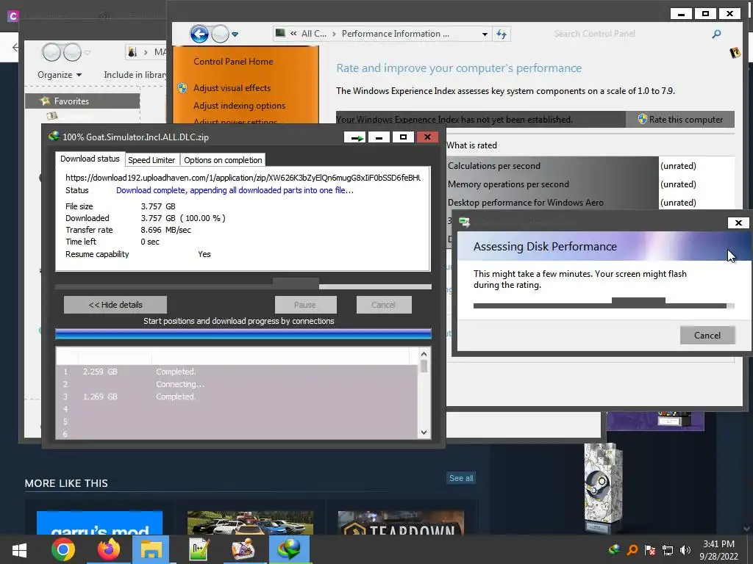Click the green arrow button in download title bar
The height and width of the screenshot is (564, 753).
click(x=356, y=137)
